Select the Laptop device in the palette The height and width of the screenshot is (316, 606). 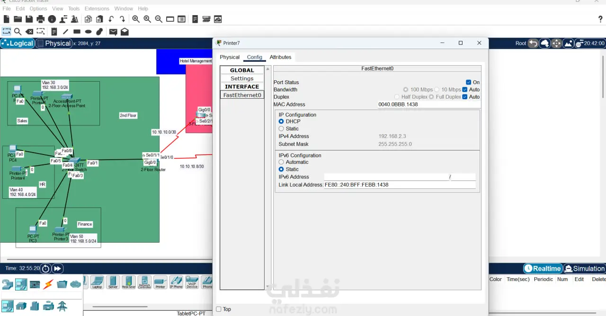pos(97,282)
